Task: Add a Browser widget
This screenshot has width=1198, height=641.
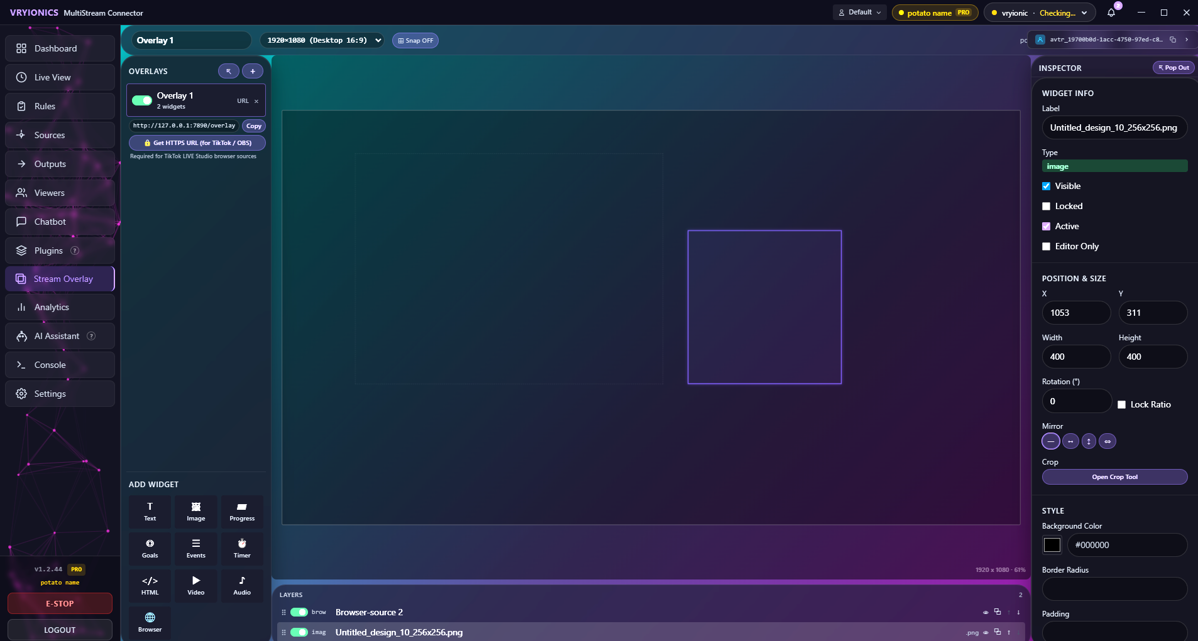Action: pos(150,623)
